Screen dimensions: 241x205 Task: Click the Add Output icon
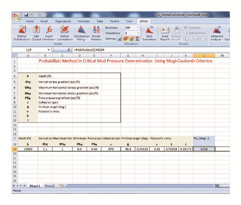point(36,33)
